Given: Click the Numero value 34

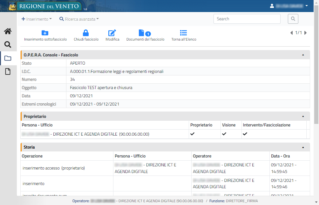Looking at the screenshot, I should (72, 79).
